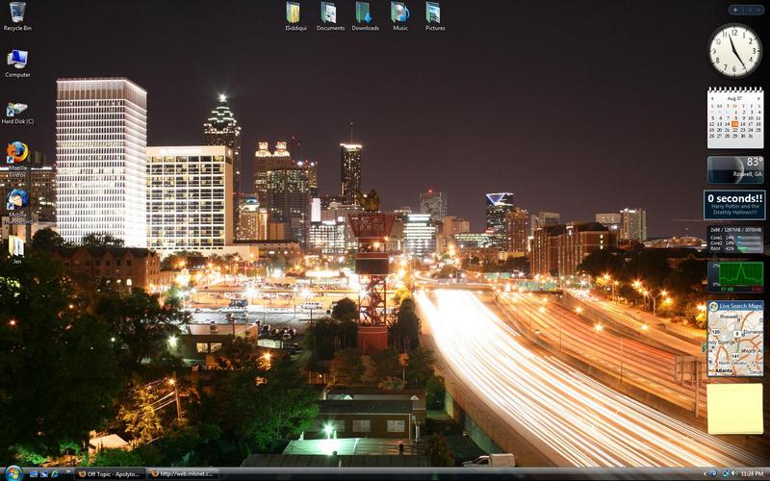Image resolution: width=770 pixels, height=481 pixels.
Task: Click the volume icon in system tray
Action: pyautogui.click(x=733, y=473)
